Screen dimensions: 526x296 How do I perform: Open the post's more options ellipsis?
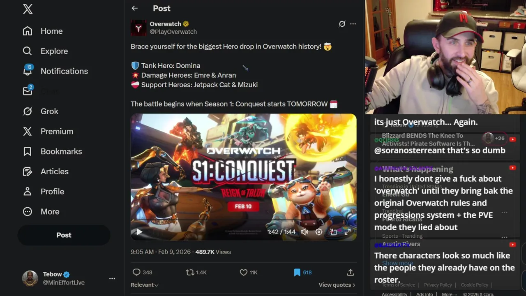coord(353,24)
